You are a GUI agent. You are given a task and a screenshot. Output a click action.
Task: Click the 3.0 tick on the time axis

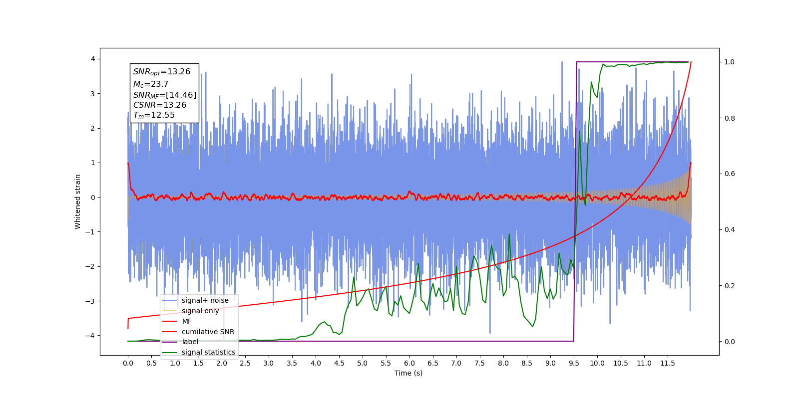click(269, 363)
